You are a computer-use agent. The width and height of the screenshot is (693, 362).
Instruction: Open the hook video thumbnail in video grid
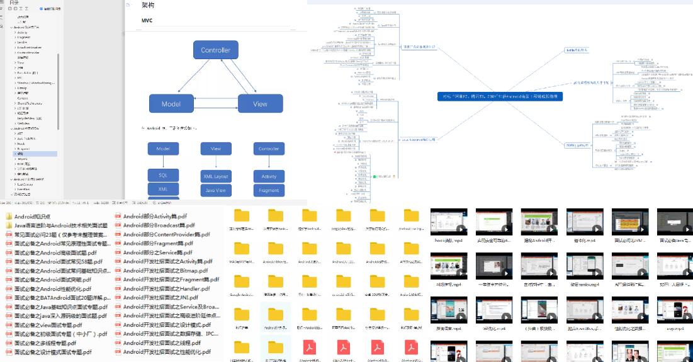click(449, 222)
